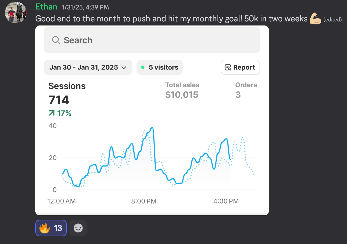The height and width of the screenshot is (244, 347).
Task: Click Ethan's profile avatar
Action: (x=16, y=12)
